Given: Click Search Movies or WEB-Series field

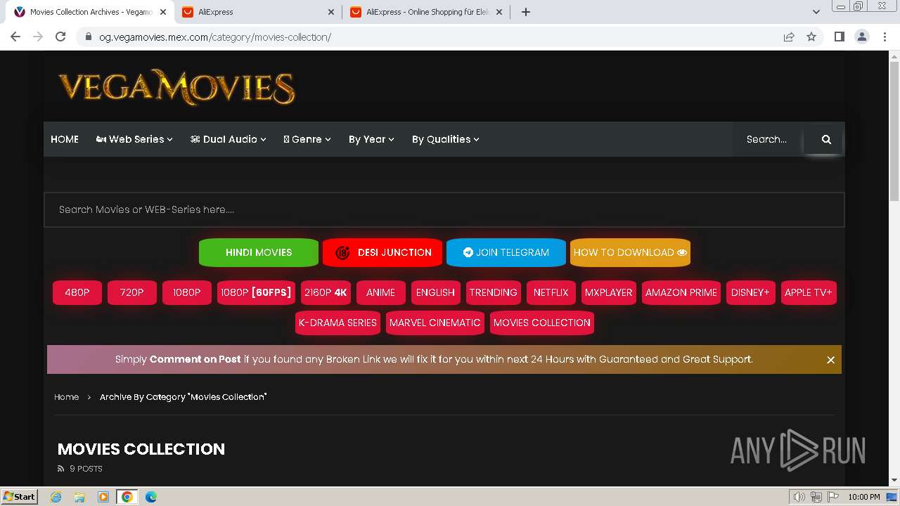Looking at the screenshot, I should 444,209.
